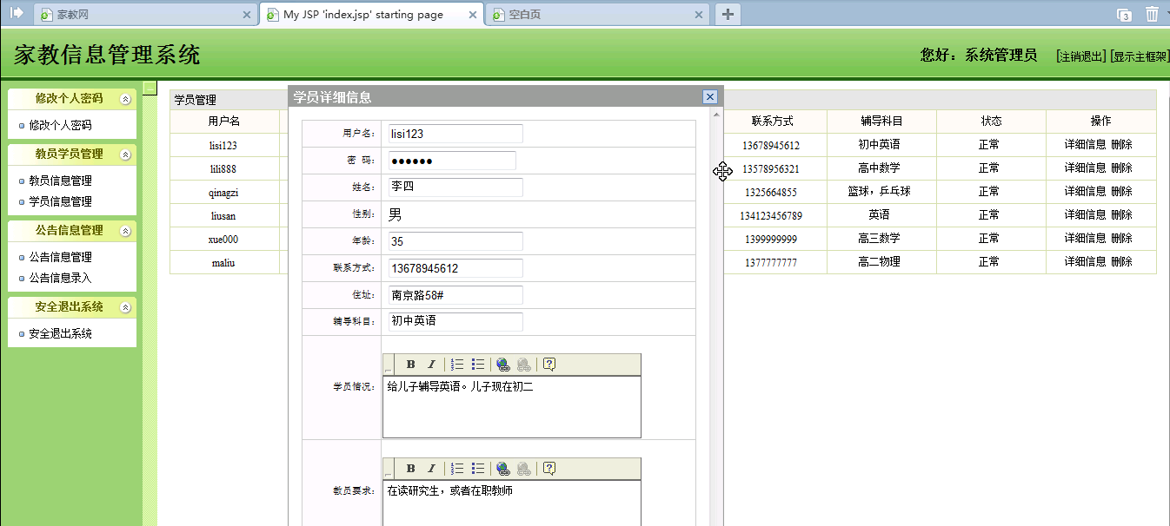Close the 空白页 browser tab
This screenshot has width=1170, height=526.
(x=698, y=15)
